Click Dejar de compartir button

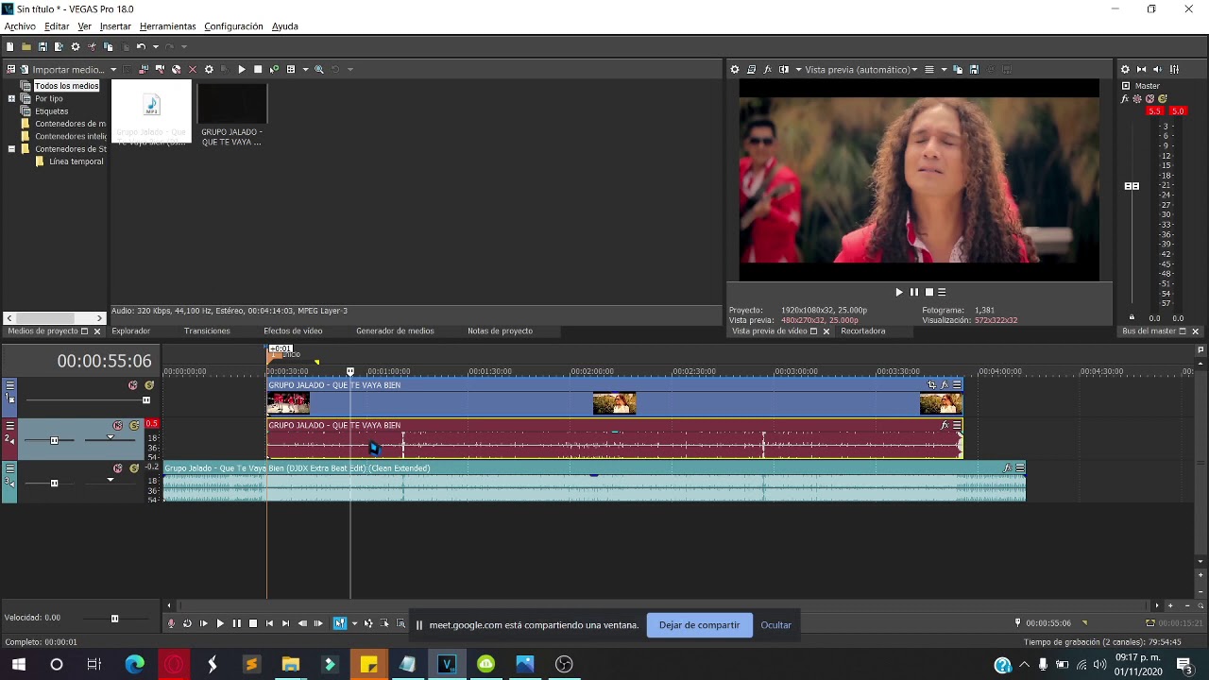point(700,624)
